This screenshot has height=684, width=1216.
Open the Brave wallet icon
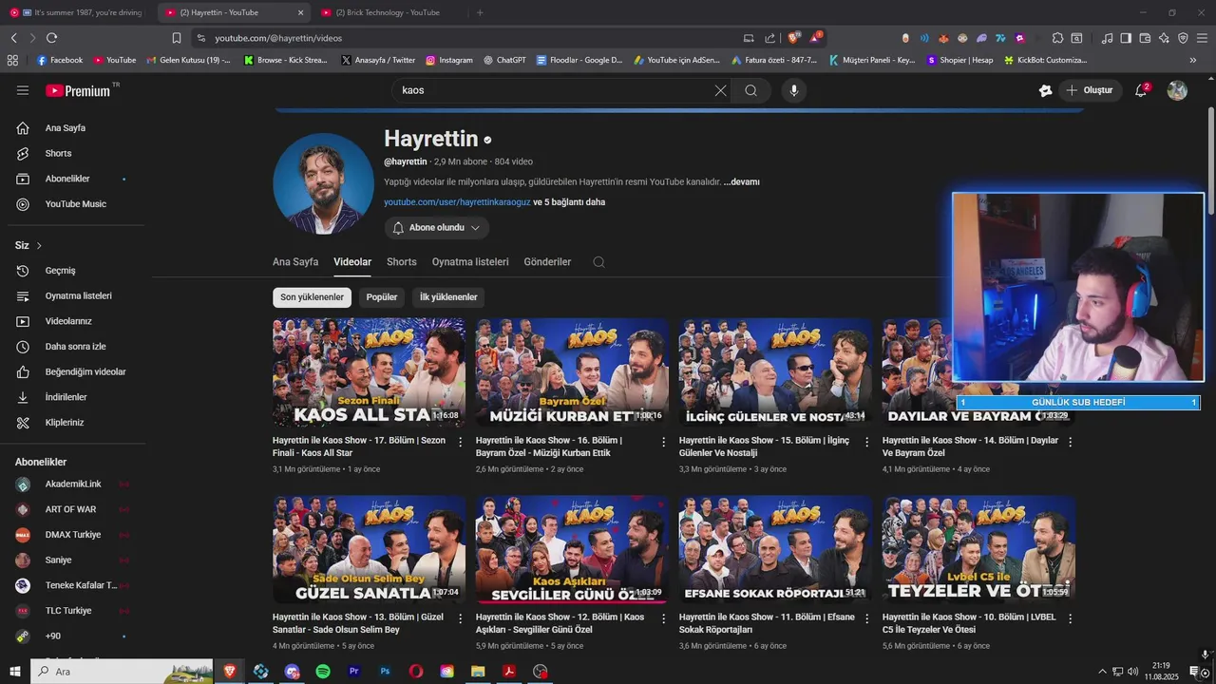pos(1145,38)
